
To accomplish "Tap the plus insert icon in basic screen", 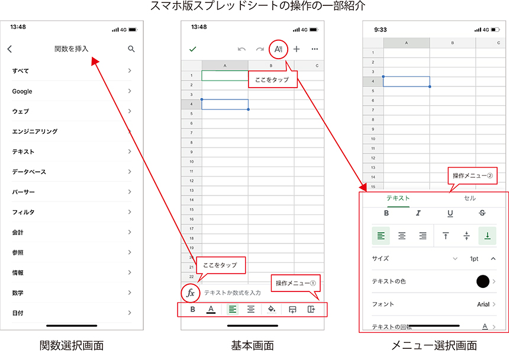I will [x=297, y=49].
